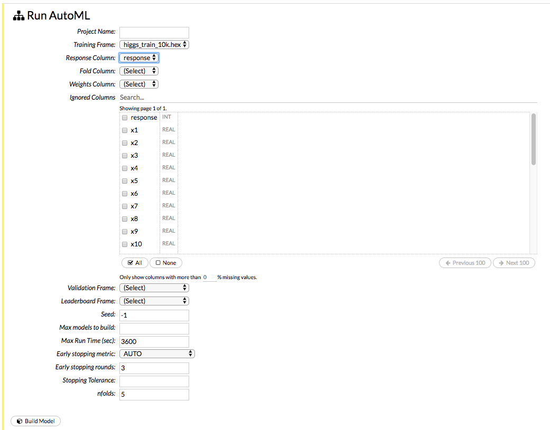The image size is (550, 430).
Task: Check the x5 column checkbox
Action: pos(124,180)
